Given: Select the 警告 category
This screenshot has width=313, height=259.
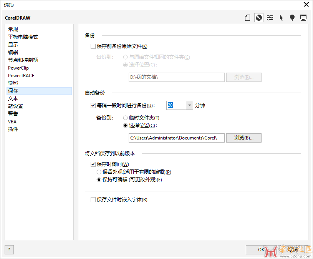Looking at the screenshot, I should click(39, 114).
